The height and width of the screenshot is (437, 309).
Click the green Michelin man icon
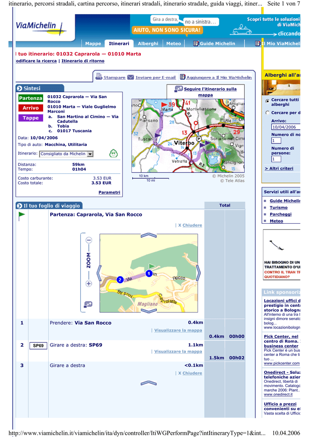114,153
